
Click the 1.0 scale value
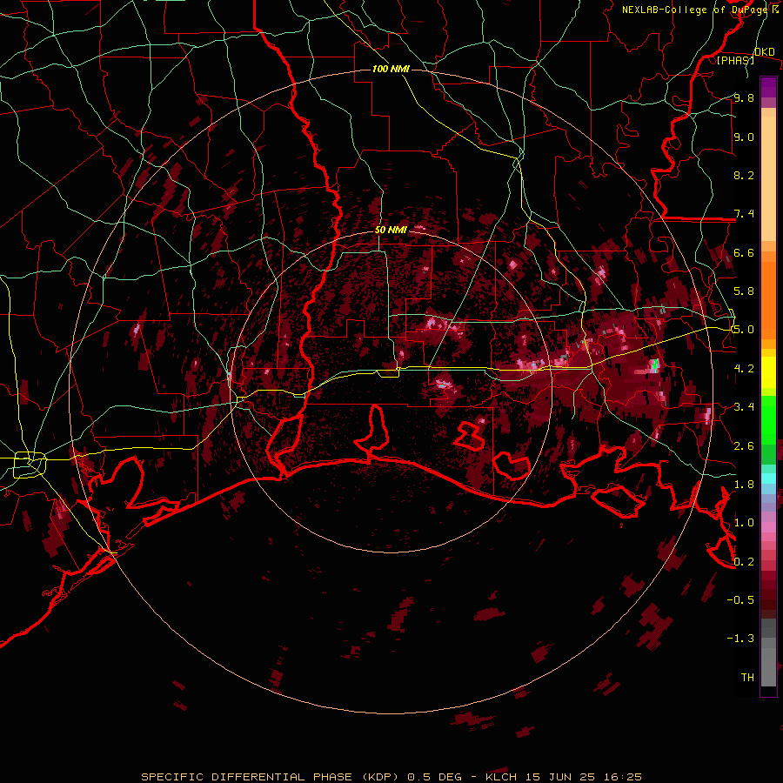point(744,522)
